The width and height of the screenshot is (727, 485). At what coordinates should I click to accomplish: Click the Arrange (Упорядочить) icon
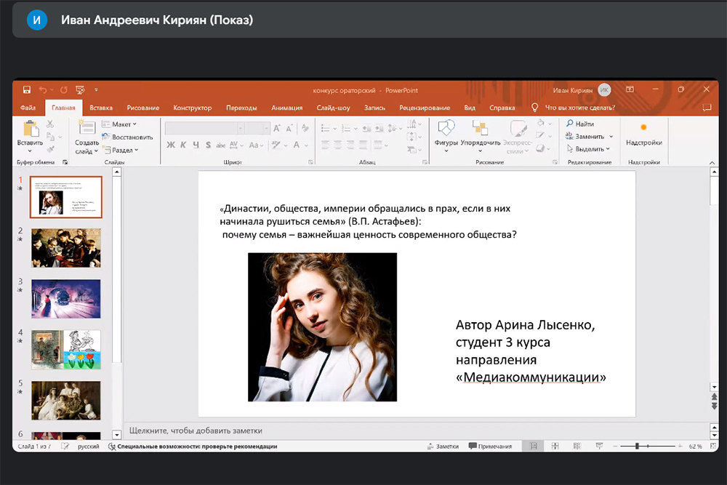[x=480, y=129]
